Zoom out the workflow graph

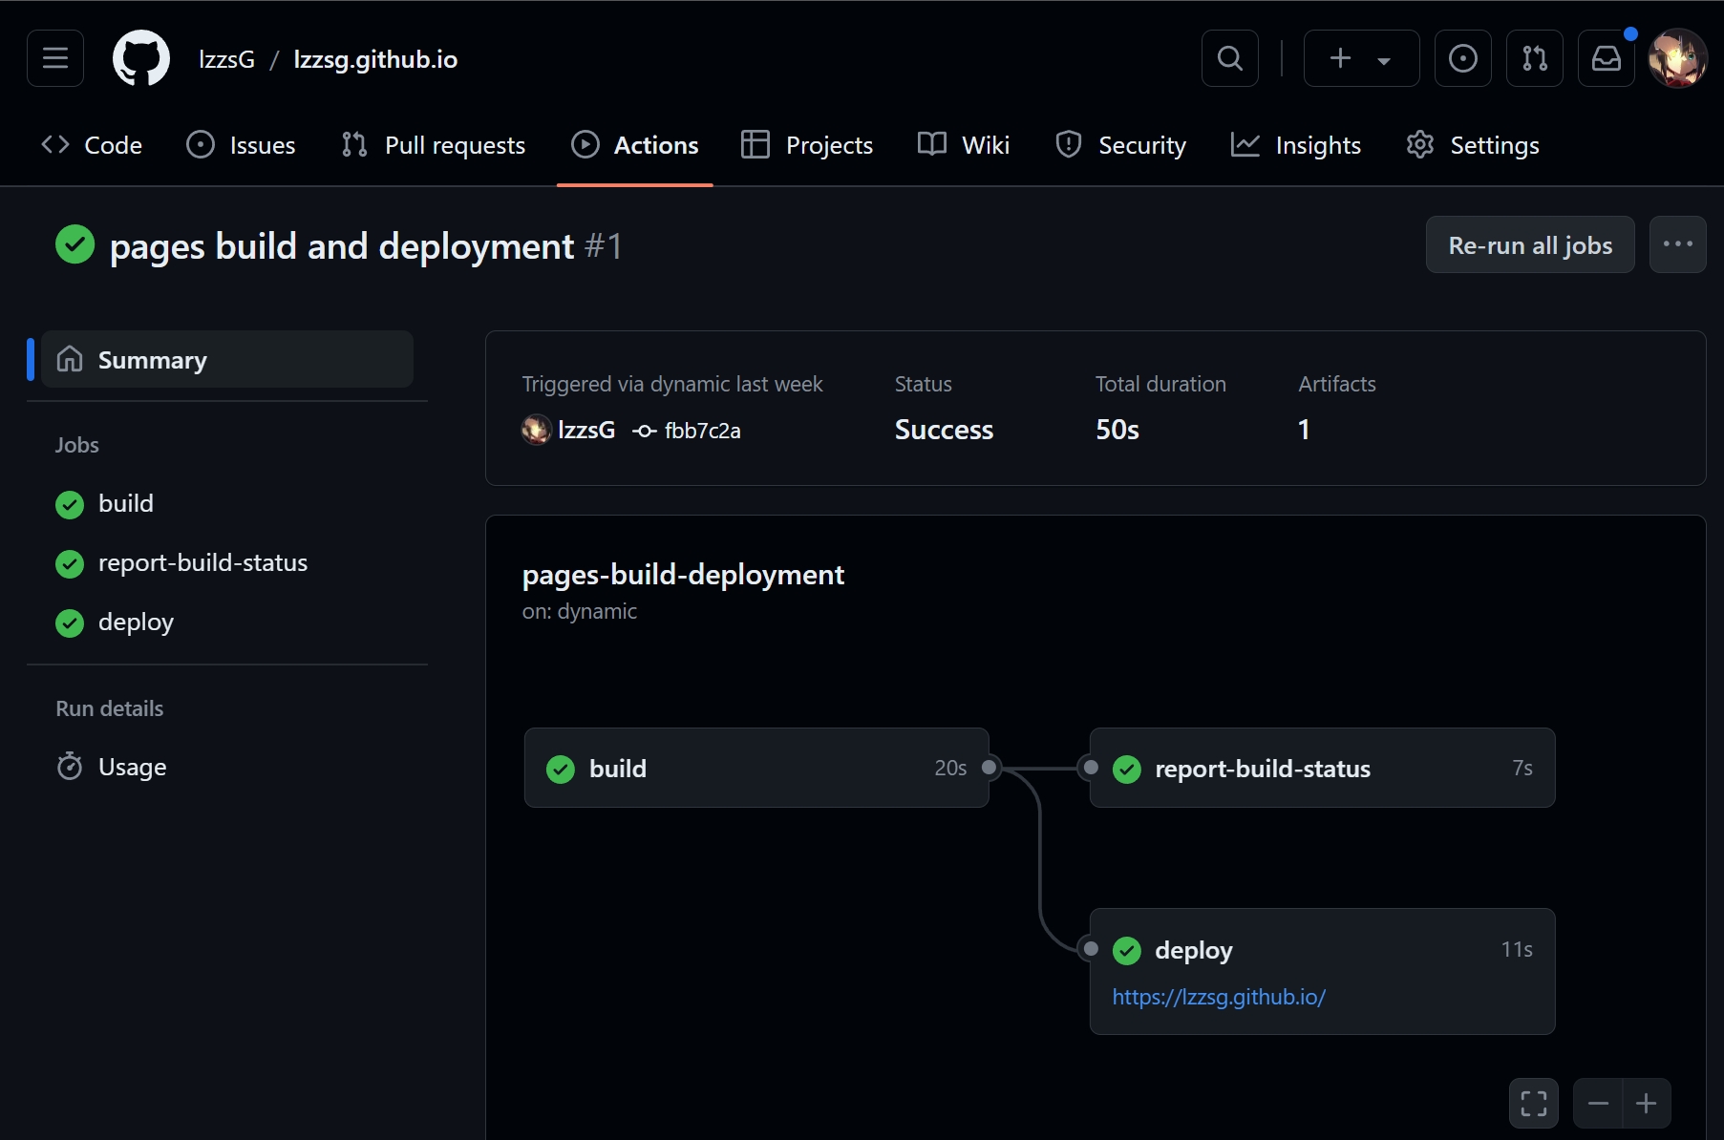(x=1598, y=1104)
